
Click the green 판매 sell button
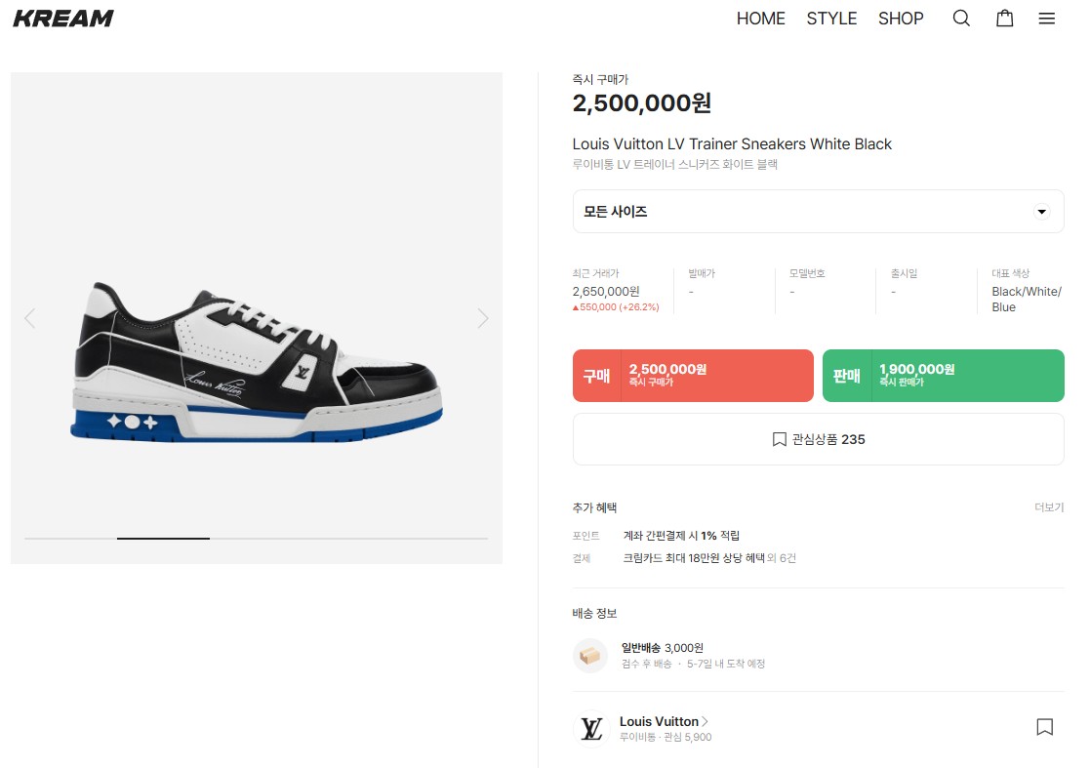tap(943, 376)
